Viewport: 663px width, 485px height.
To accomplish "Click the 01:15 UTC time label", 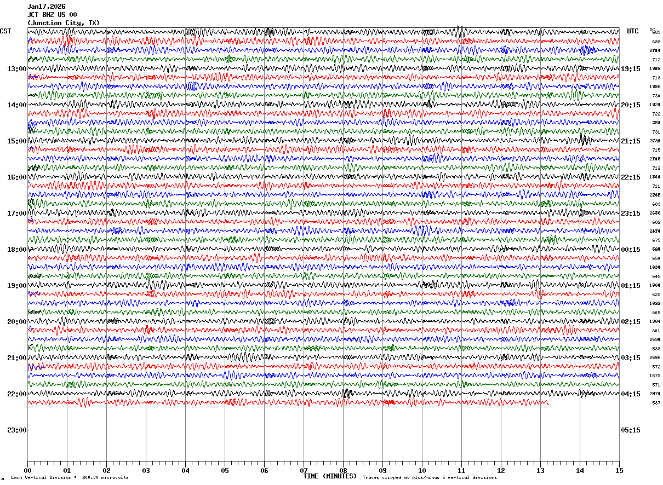I will [631, 286].
